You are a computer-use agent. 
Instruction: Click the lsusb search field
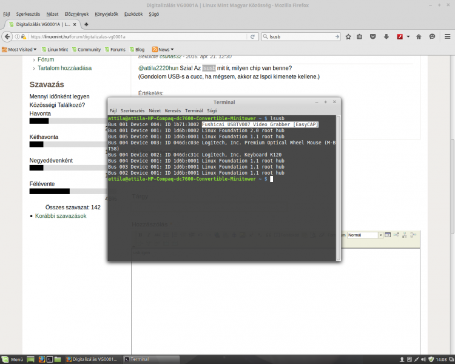pos(301,36)
